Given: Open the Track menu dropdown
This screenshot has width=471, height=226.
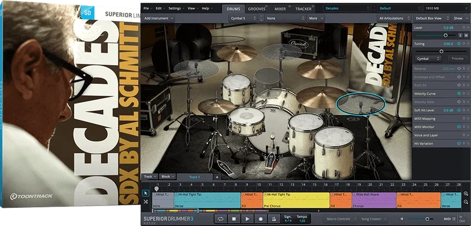Looking at the screenshot, I should coord(150,177).
